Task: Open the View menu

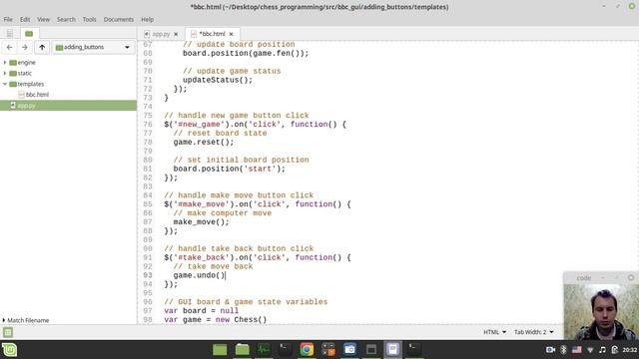Action: tap(43, 19)
